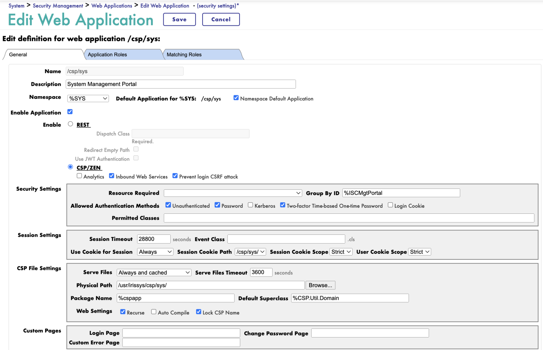Select the REST radio button
The height and width of the screenshot is (350, 543).
click(x=70, y=124)
